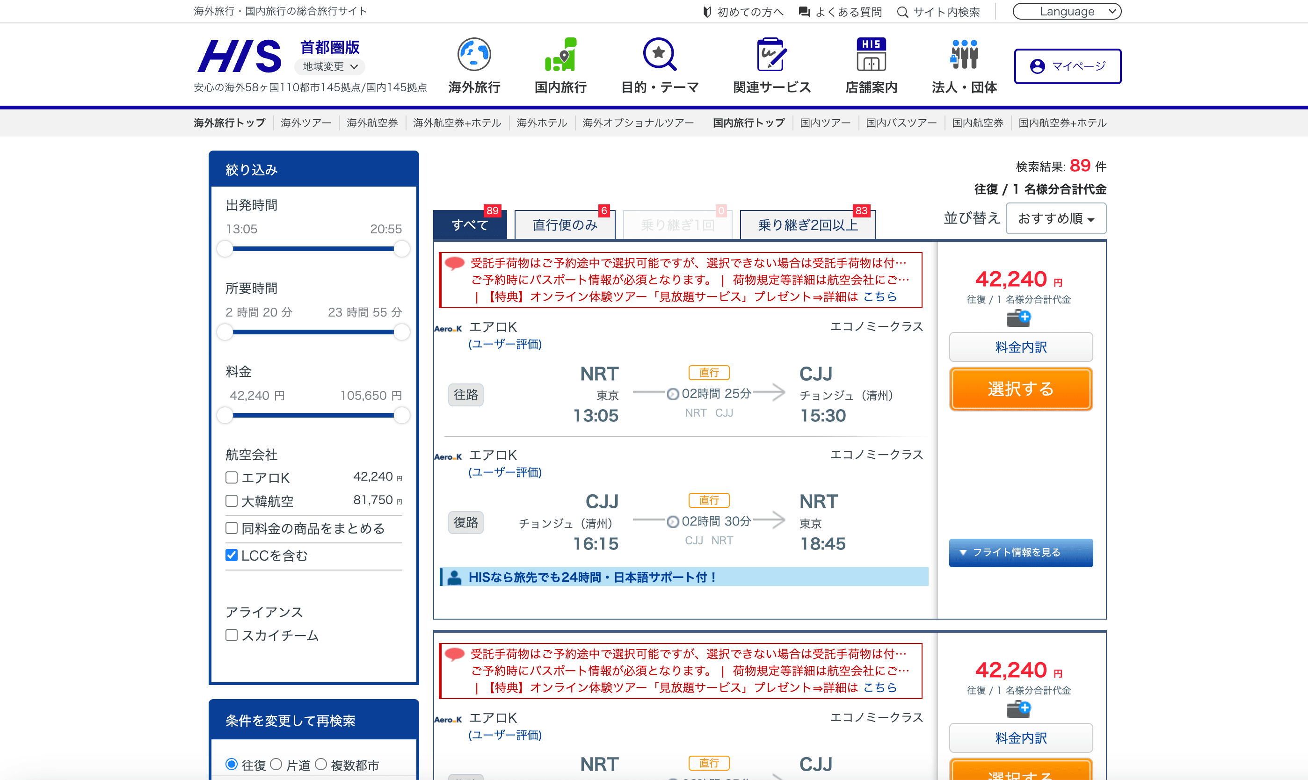Expand the 地域変更 region selector
The width and height of the screenshot is (1308, 780).
[330, 66]
